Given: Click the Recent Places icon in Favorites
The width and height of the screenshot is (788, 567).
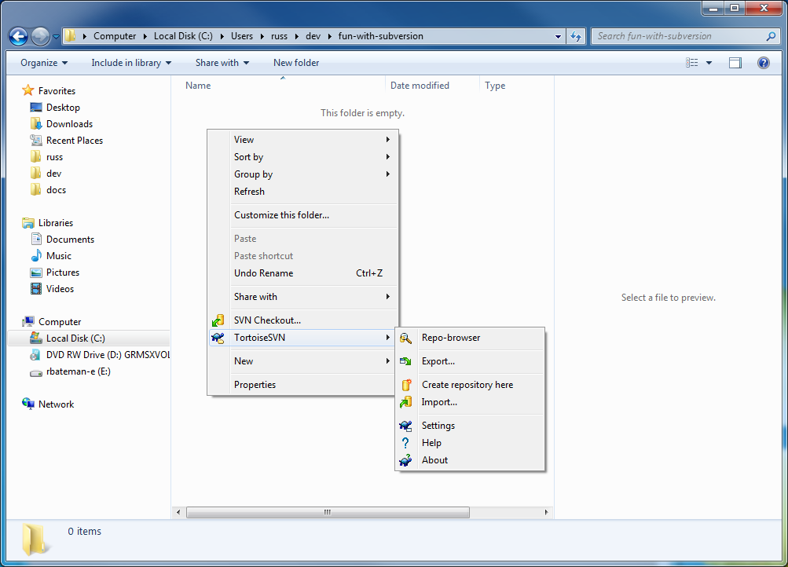Looking at the screenshot, I should 36,141.
